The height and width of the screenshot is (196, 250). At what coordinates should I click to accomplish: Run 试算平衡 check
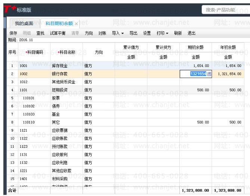[x=58, y=33]
